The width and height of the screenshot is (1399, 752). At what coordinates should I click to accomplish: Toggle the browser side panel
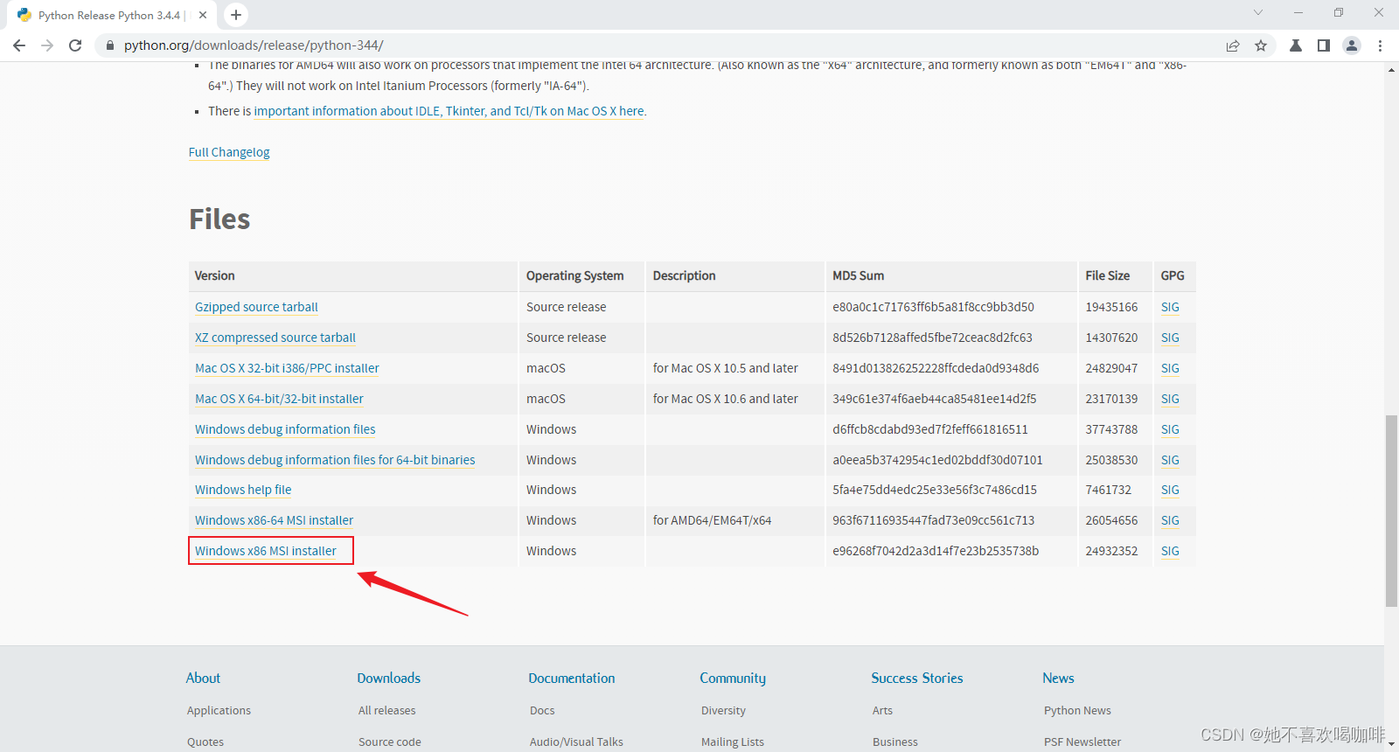(1324, 45)
